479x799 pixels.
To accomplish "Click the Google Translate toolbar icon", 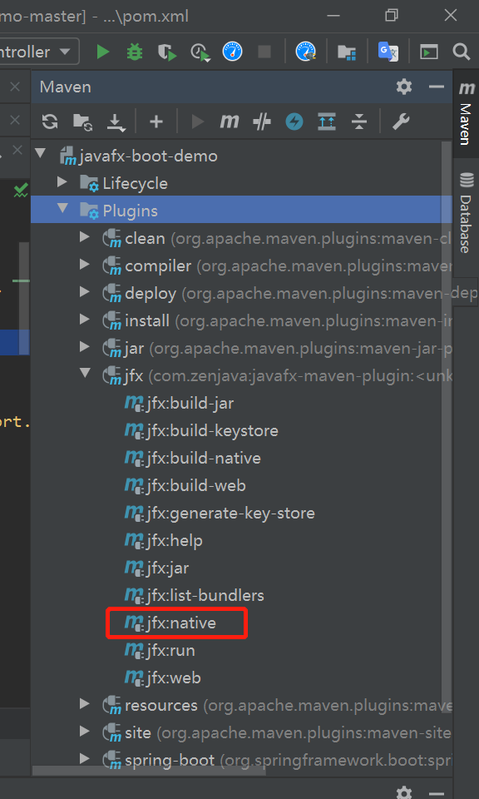I will coord(388,52).
